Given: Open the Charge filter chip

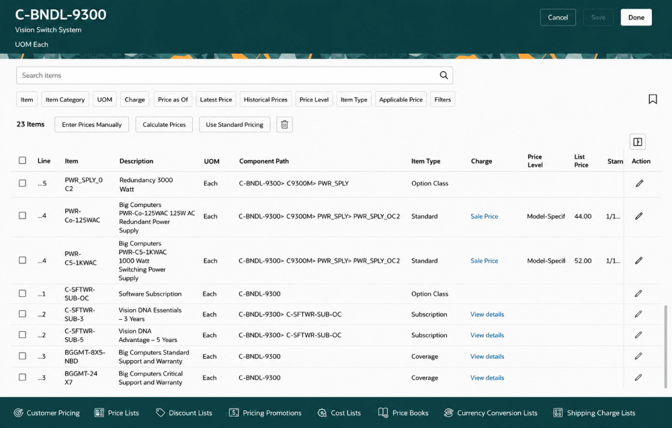Looking at the screenshot, I should [x=134, y=99].
